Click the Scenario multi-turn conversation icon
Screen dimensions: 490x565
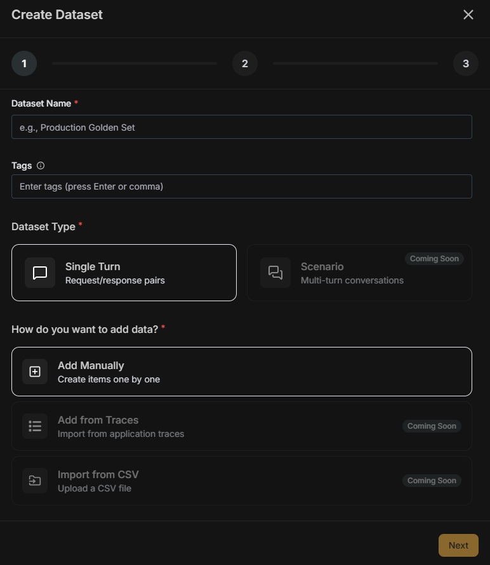click(275, 272)
